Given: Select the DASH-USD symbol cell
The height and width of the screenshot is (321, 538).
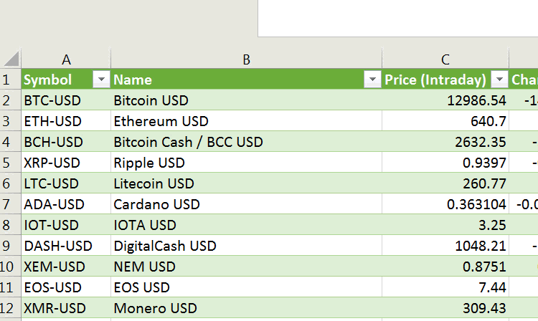Looking at the screenshot, I should [x=66, y=246].
